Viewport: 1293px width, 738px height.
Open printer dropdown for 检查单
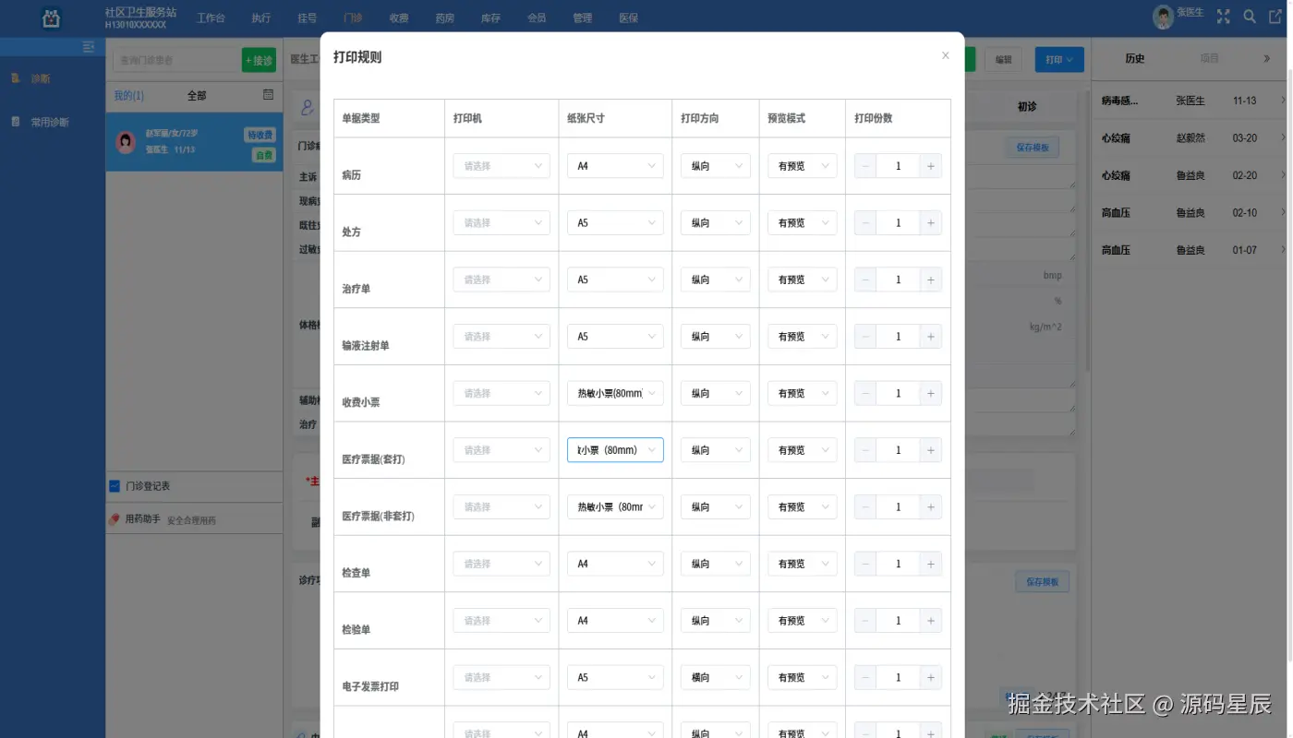[x=501, y=564]
